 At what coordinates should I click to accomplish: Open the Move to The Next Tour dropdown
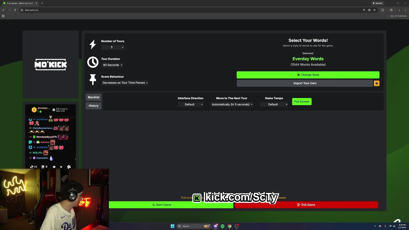232,104
